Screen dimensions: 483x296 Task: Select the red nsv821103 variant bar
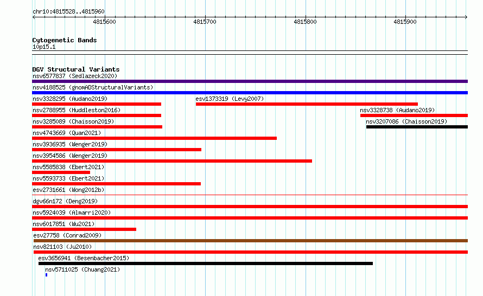(x=251, y=252)
